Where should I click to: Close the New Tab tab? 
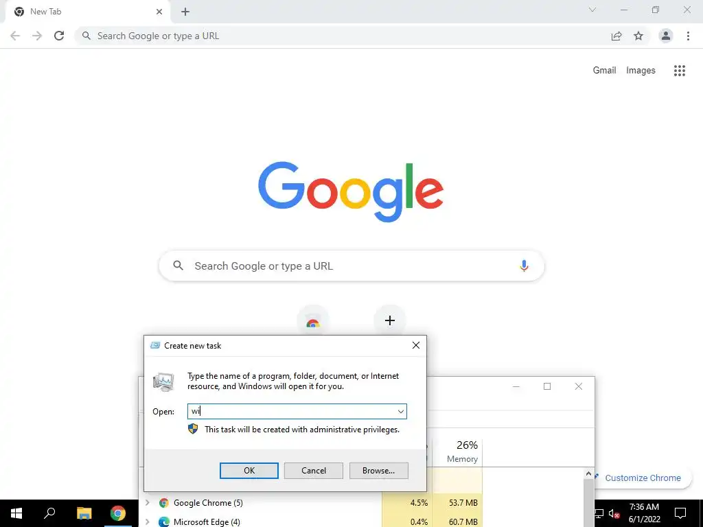coord(159,12)
